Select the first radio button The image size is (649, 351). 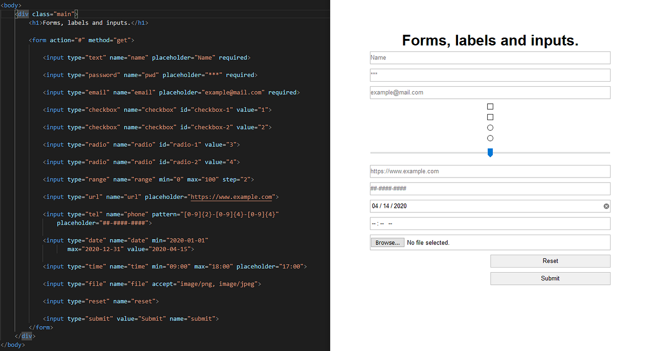[490, 127]
